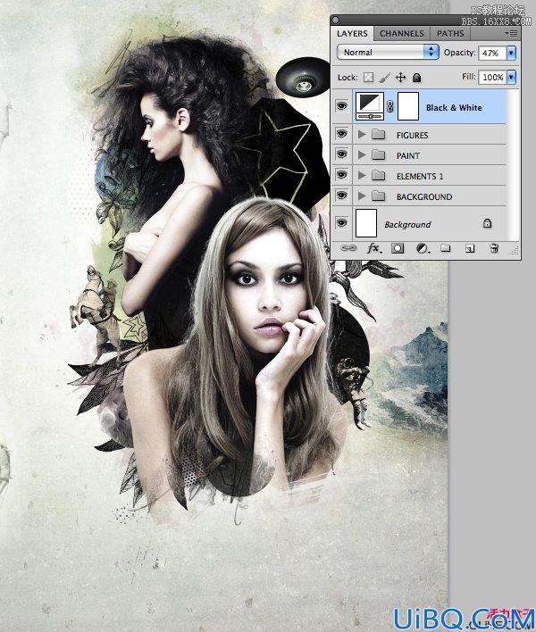536x632 pixels.
Task: Hide the ELEMENTS 1 group
Action: pos(341,175)
